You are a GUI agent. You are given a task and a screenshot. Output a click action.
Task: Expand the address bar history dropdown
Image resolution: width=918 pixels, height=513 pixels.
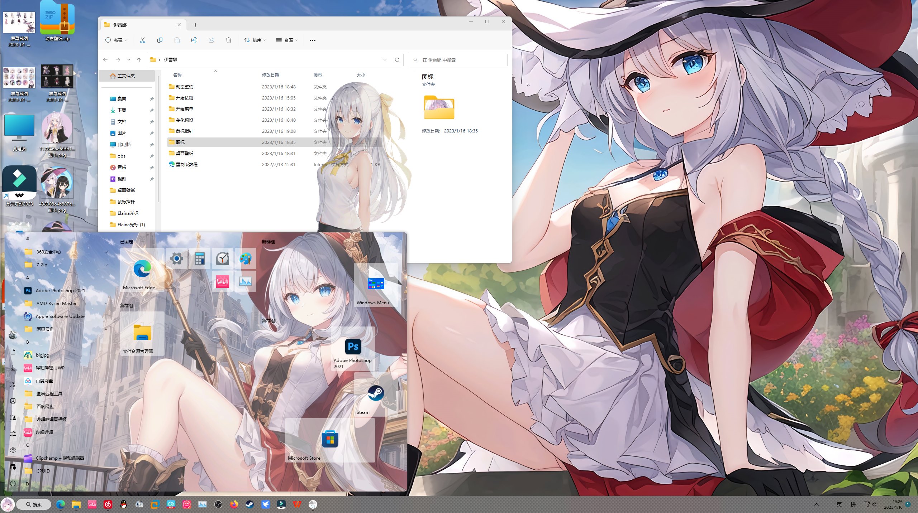click(x=385, y=60)
